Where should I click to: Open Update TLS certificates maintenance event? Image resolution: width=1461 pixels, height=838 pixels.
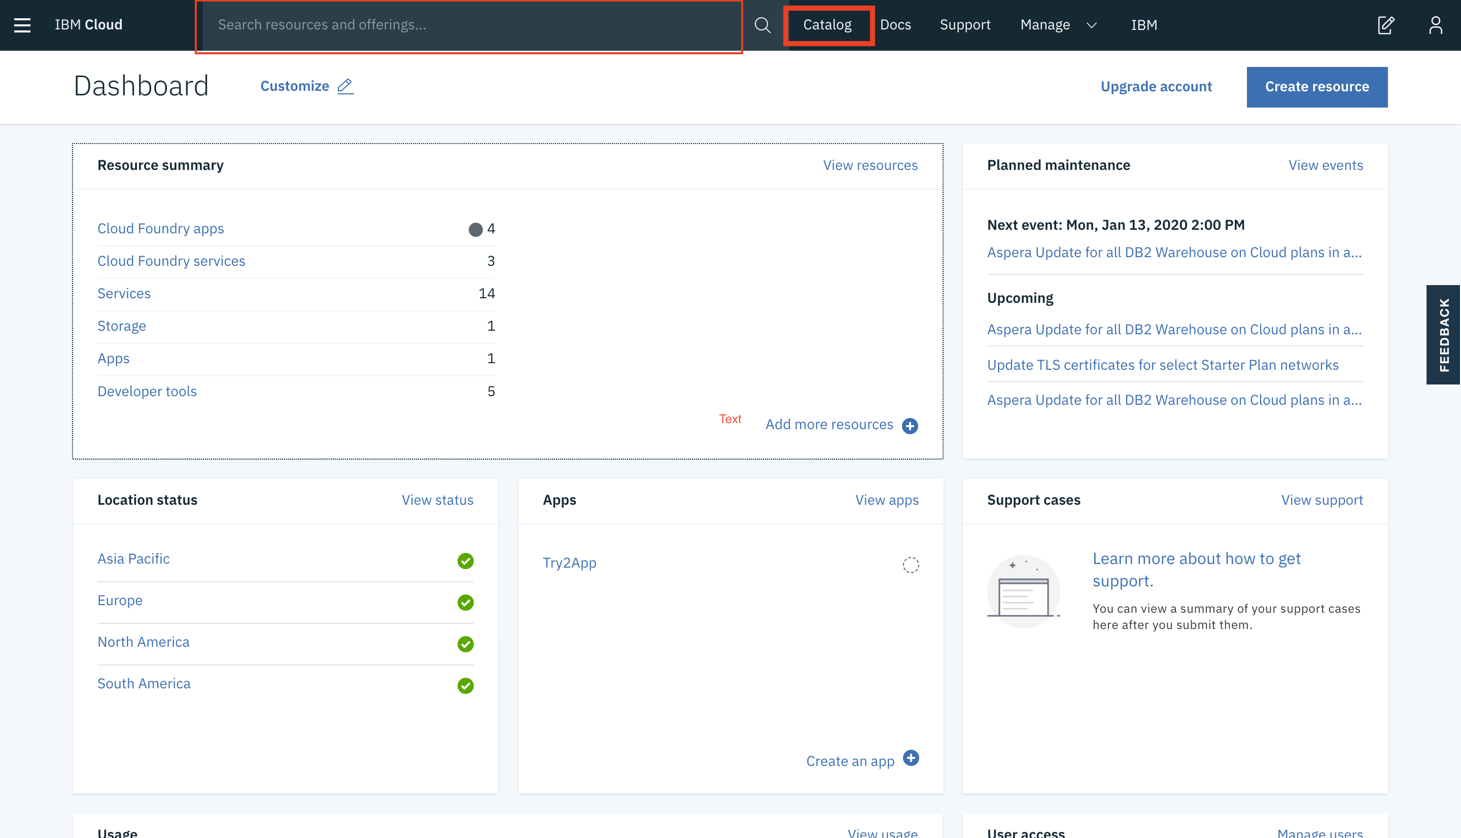1162,365
